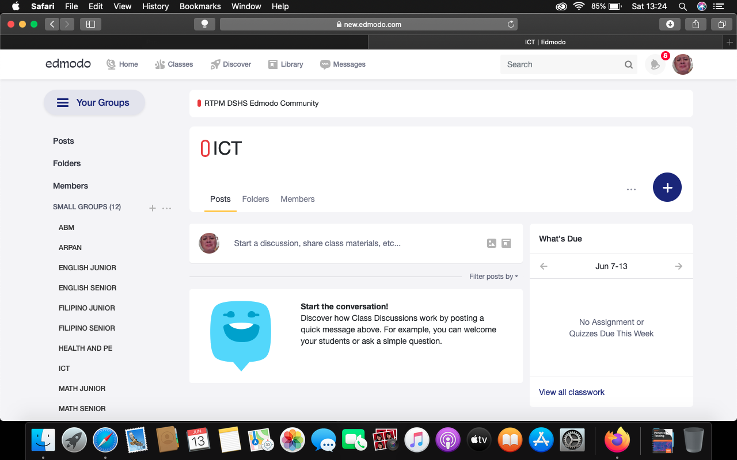
Task: Click the image upload icon in the composer
Action: (x=491, y=243)
